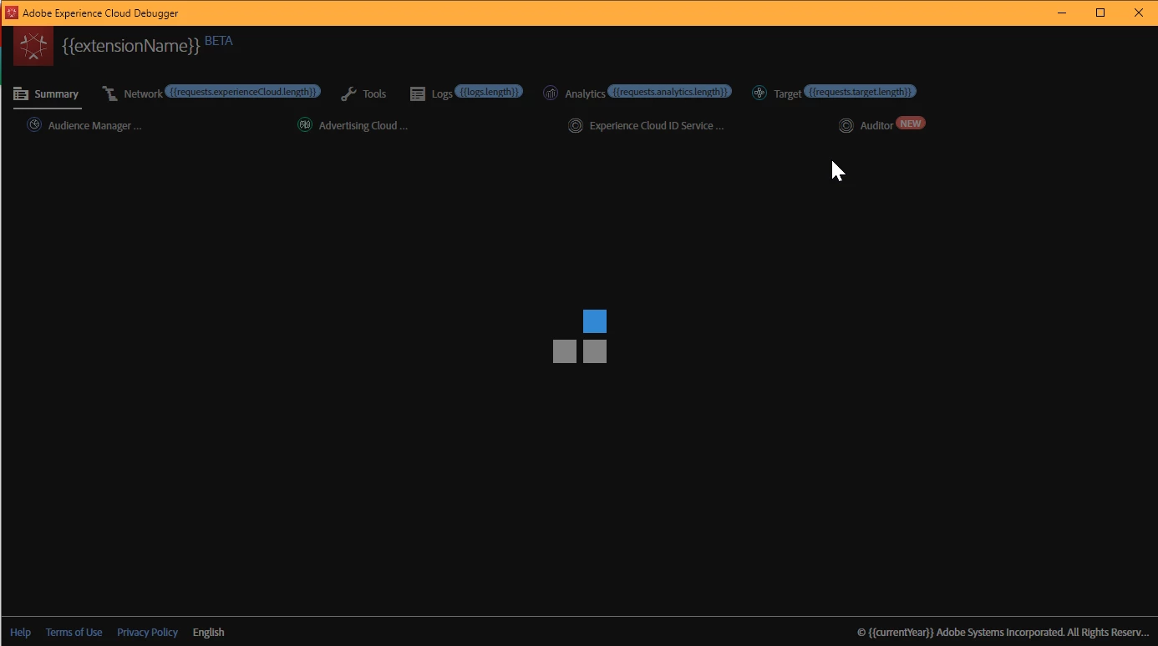The width and height of the screenshot is (1158, 646).
Task: Click the app icon in title bar
Action: pyautogui.click(x=12, y=13)
